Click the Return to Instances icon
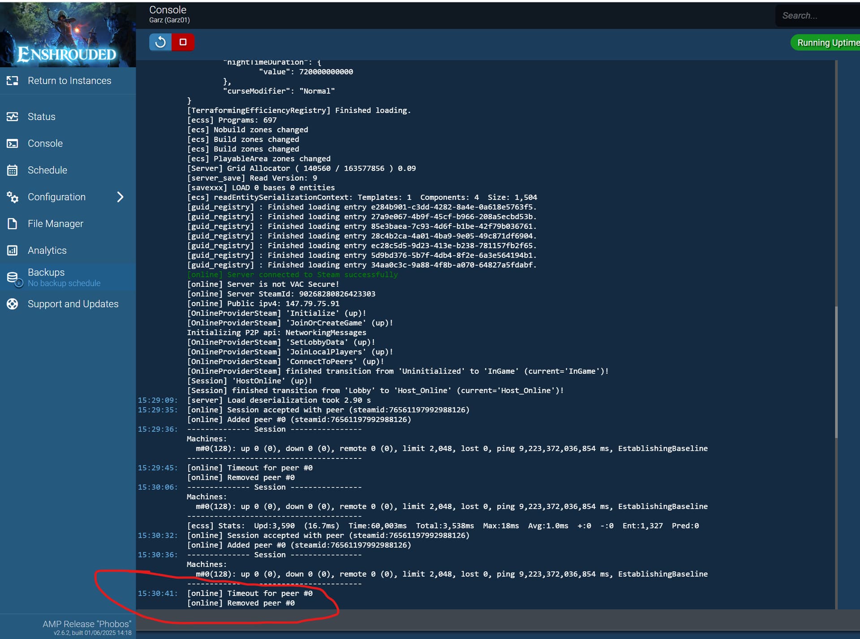The image size is (860, 639). tap(12, 81)
